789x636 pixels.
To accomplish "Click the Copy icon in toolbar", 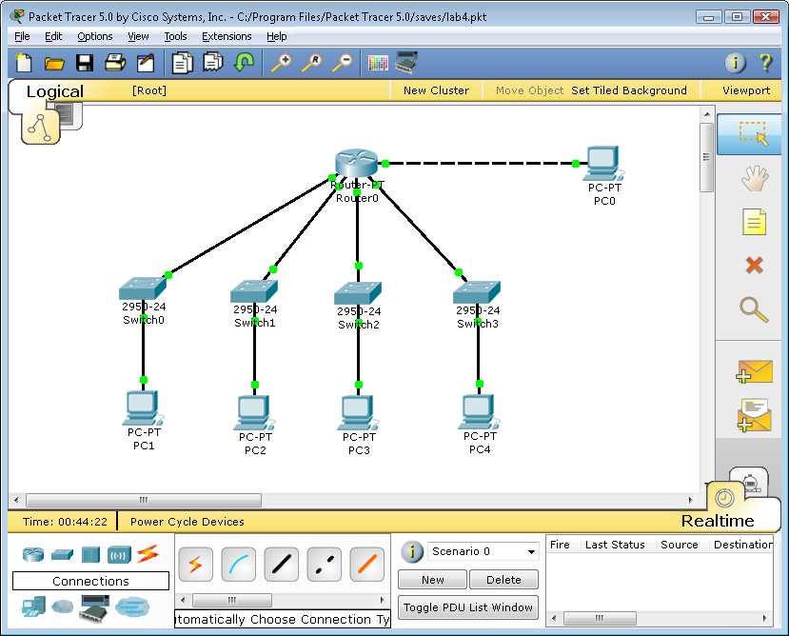I will coord(182,63).
